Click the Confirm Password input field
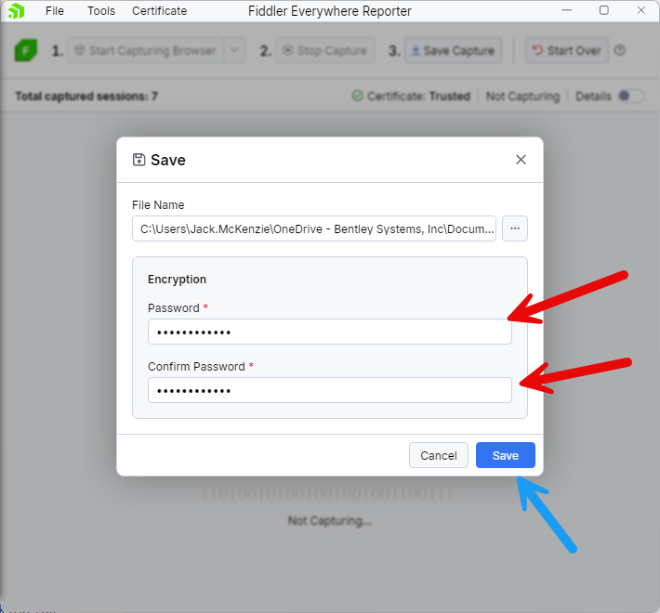Screen dimensions: 660x613 (330, 390)
